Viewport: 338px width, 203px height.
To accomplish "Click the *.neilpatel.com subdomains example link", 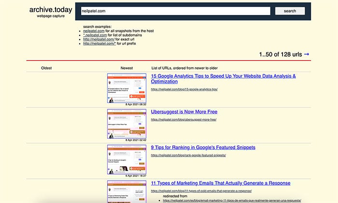I will [95, 35].
